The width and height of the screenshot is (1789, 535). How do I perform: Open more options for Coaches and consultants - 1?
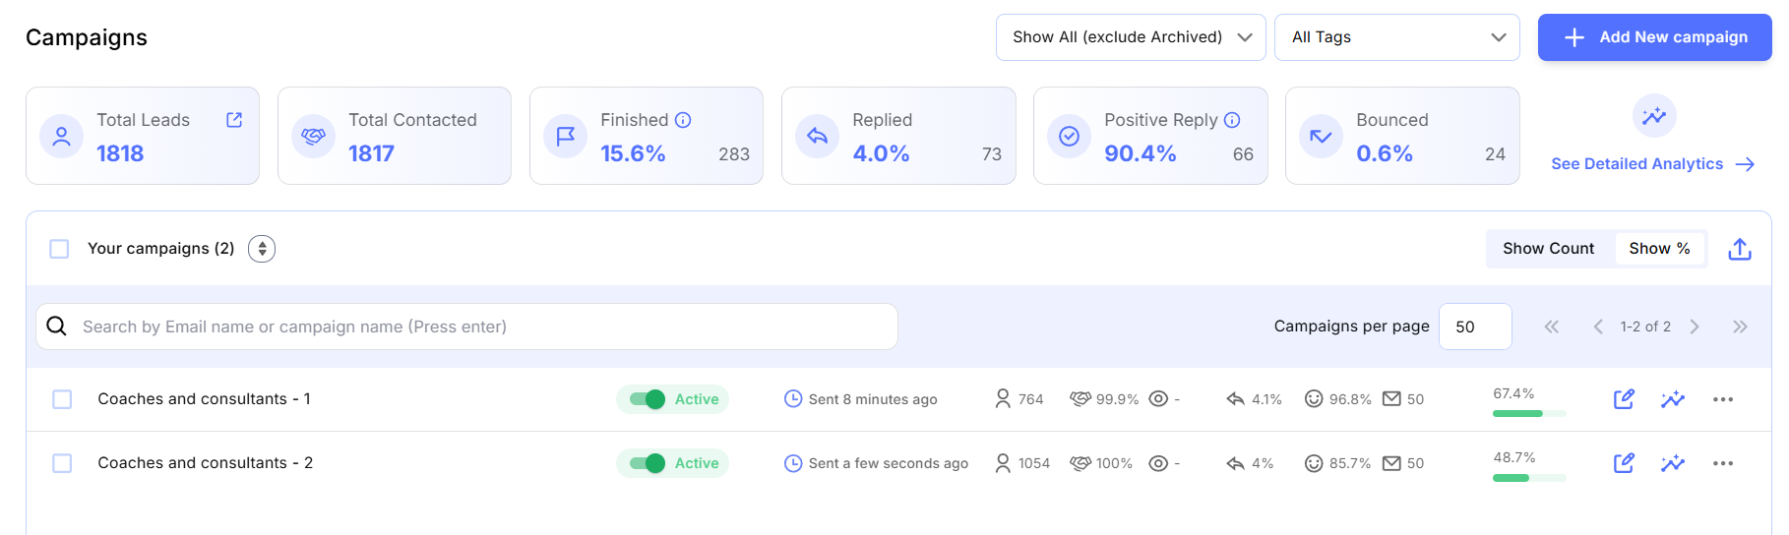coord(1723,399)
